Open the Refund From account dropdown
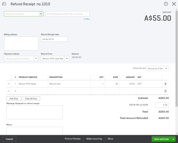Screen dimensions: 178x143 [67, 58]
